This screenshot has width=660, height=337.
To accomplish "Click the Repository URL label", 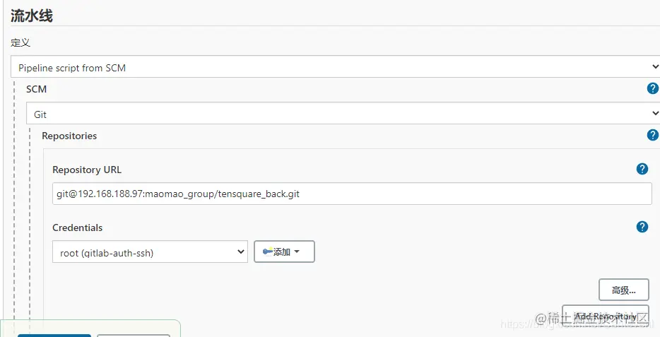I will tap(87, 170).
